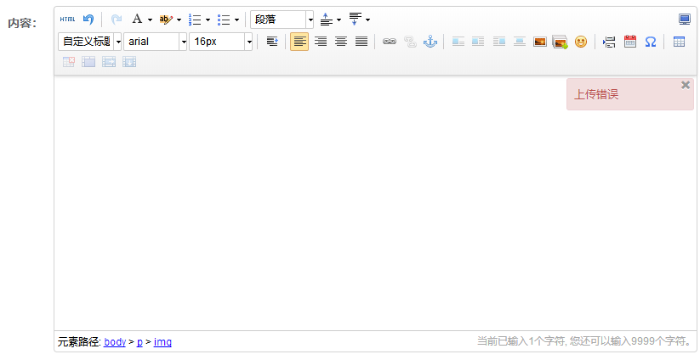Set image to default no-float layout
The width and height of the screenshot is (700, 360).
tap(458, 42)
